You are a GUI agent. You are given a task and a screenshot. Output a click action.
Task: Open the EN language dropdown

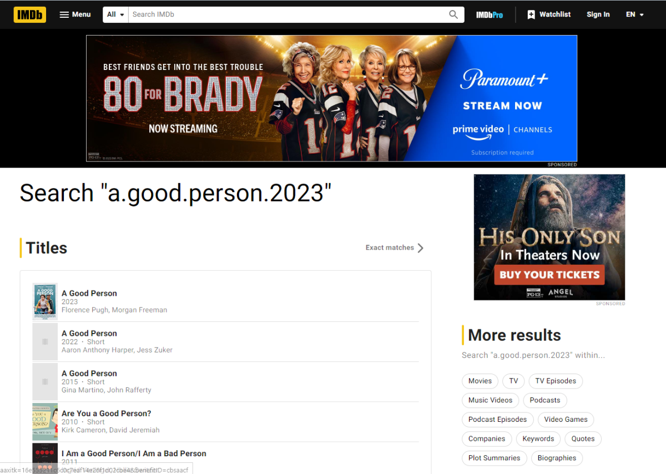pyautogui.click(x=634, y=14)
